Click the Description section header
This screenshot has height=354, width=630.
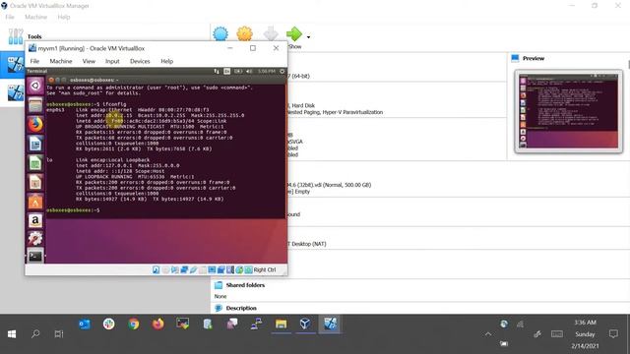pyautogui.click(x=241, y=308)
